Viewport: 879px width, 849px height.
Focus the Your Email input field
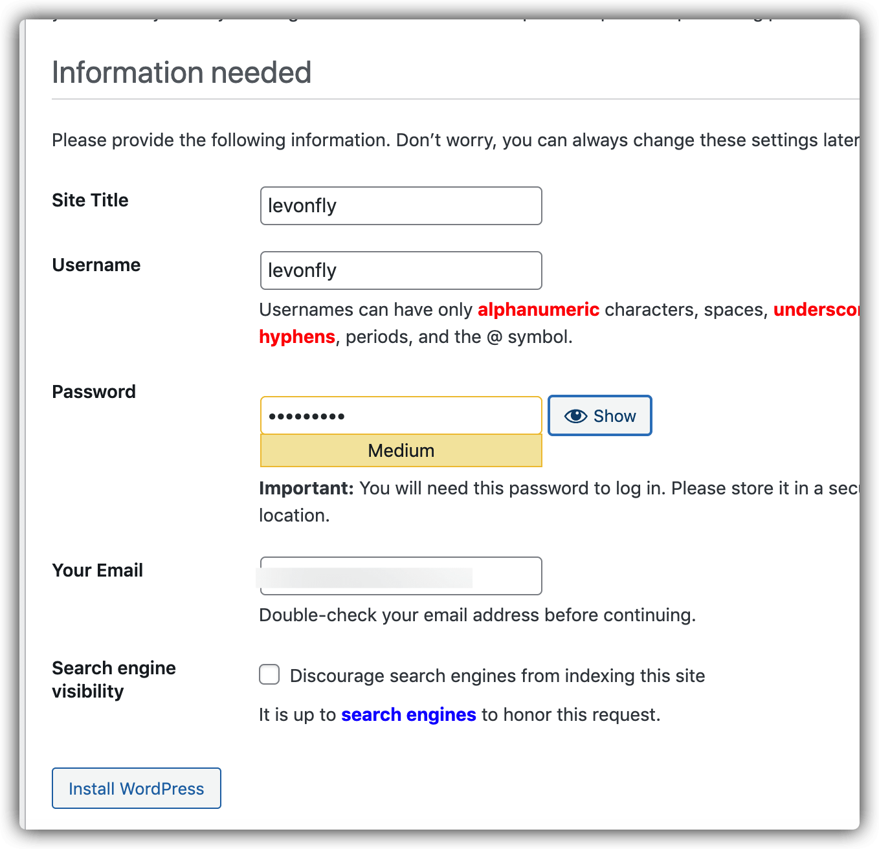(401, 576)
